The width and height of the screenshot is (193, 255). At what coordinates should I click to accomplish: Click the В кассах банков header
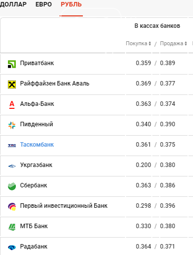(157, 26)
